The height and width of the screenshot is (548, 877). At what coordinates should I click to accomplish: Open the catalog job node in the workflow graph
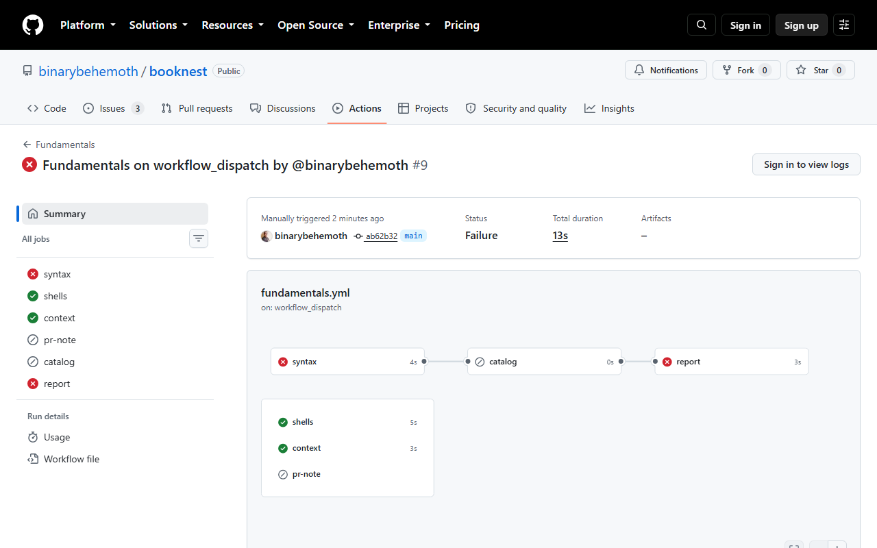pos(544,362)
